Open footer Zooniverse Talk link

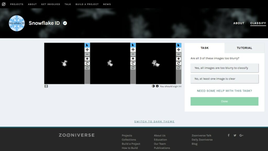pos(202,136)
